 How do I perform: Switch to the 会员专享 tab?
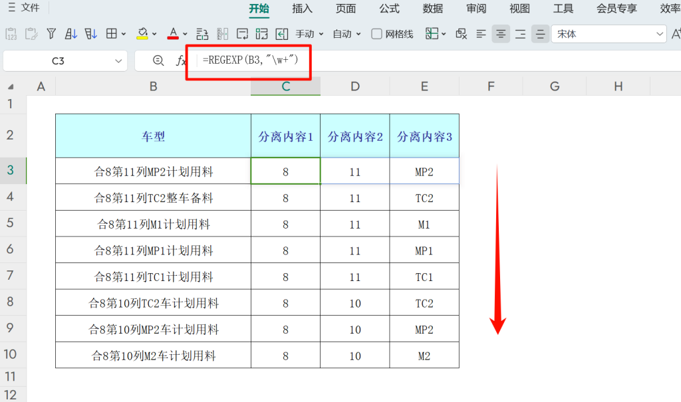[x=616, y=8]
